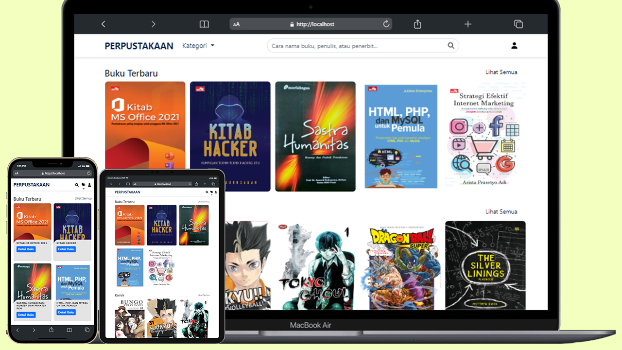Open bookmarks book icon in laptop browser
Image resolution: width=622 pixels, height=350 pixels.
(204, 24)
